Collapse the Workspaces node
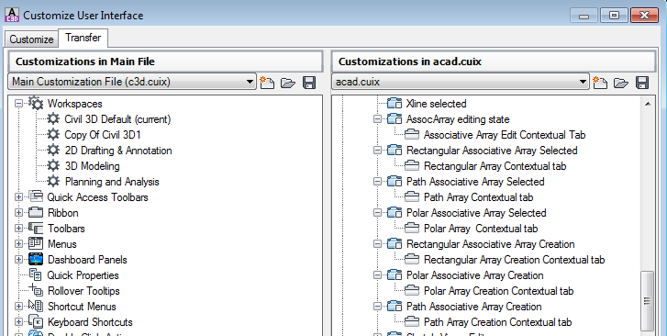The width and height of the screenshot is (667, 336). coord(18,104)
